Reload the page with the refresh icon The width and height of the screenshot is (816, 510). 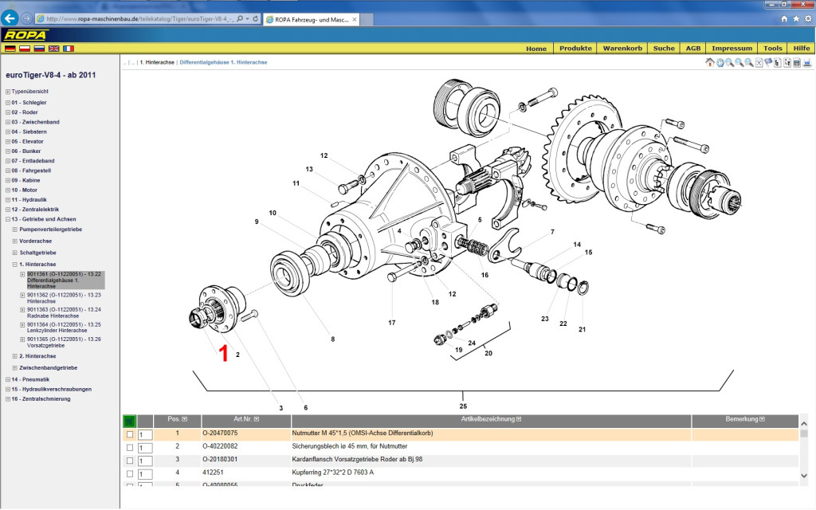pos(256,19)
